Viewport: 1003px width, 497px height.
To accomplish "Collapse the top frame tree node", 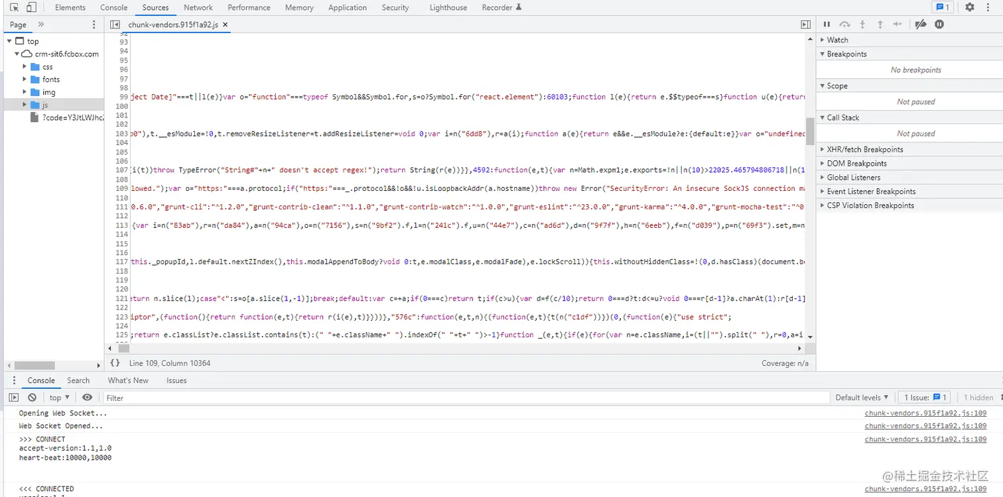I will pyautogui.click(x=9, y=41).
